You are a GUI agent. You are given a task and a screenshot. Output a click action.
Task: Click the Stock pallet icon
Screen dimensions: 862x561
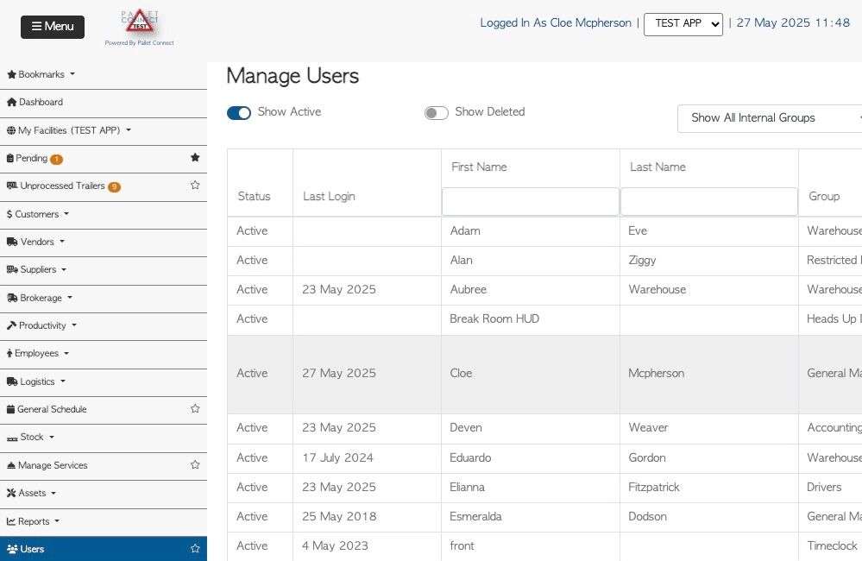[x=12, y=438]
